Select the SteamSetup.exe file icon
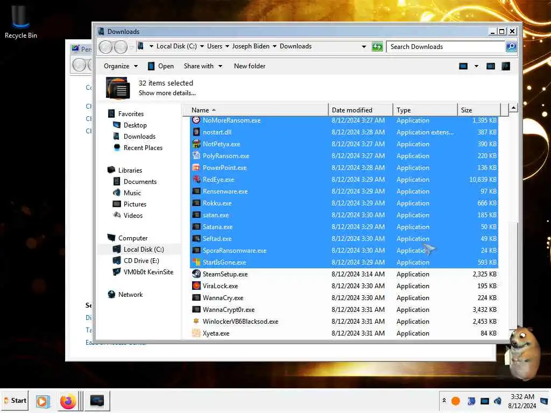Image resolution: width=551 pixels, height=413 pixels. click(196, 274)
